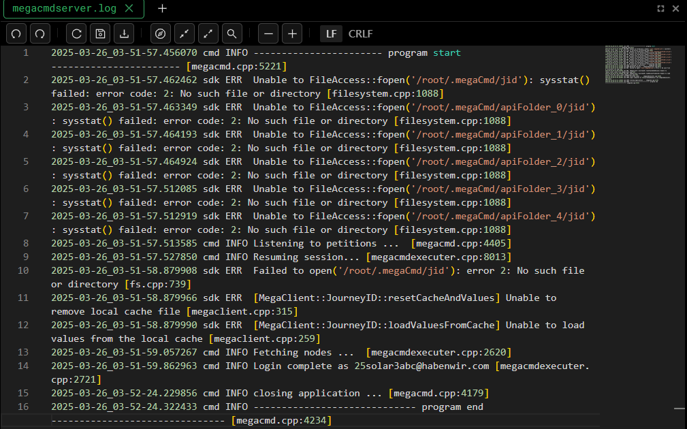Viewport: 687px width, 429px height.
Task: Switch line endings to CRLF
Action: [360, 33]
